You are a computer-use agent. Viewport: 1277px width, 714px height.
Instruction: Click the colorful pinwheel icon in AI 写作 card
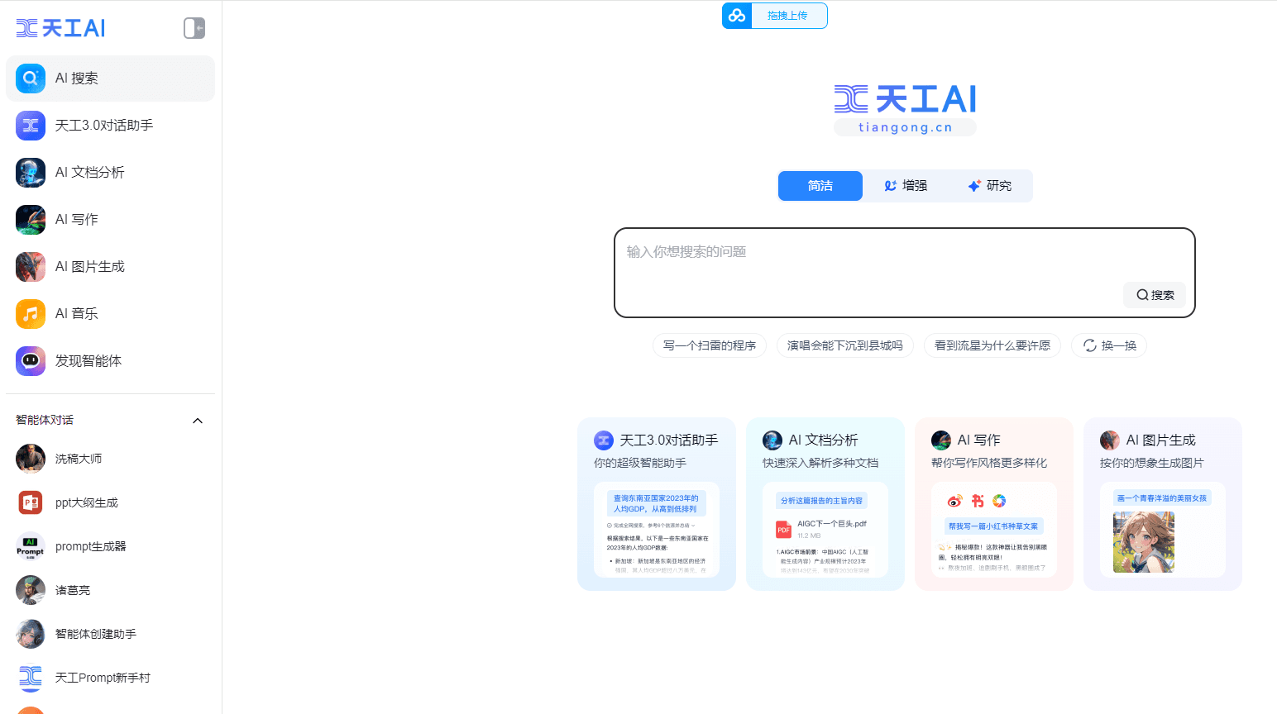pyautogui.click(x=999, y=501)
